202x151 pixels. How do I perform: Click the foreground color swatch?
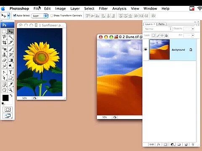coord(5,98)
